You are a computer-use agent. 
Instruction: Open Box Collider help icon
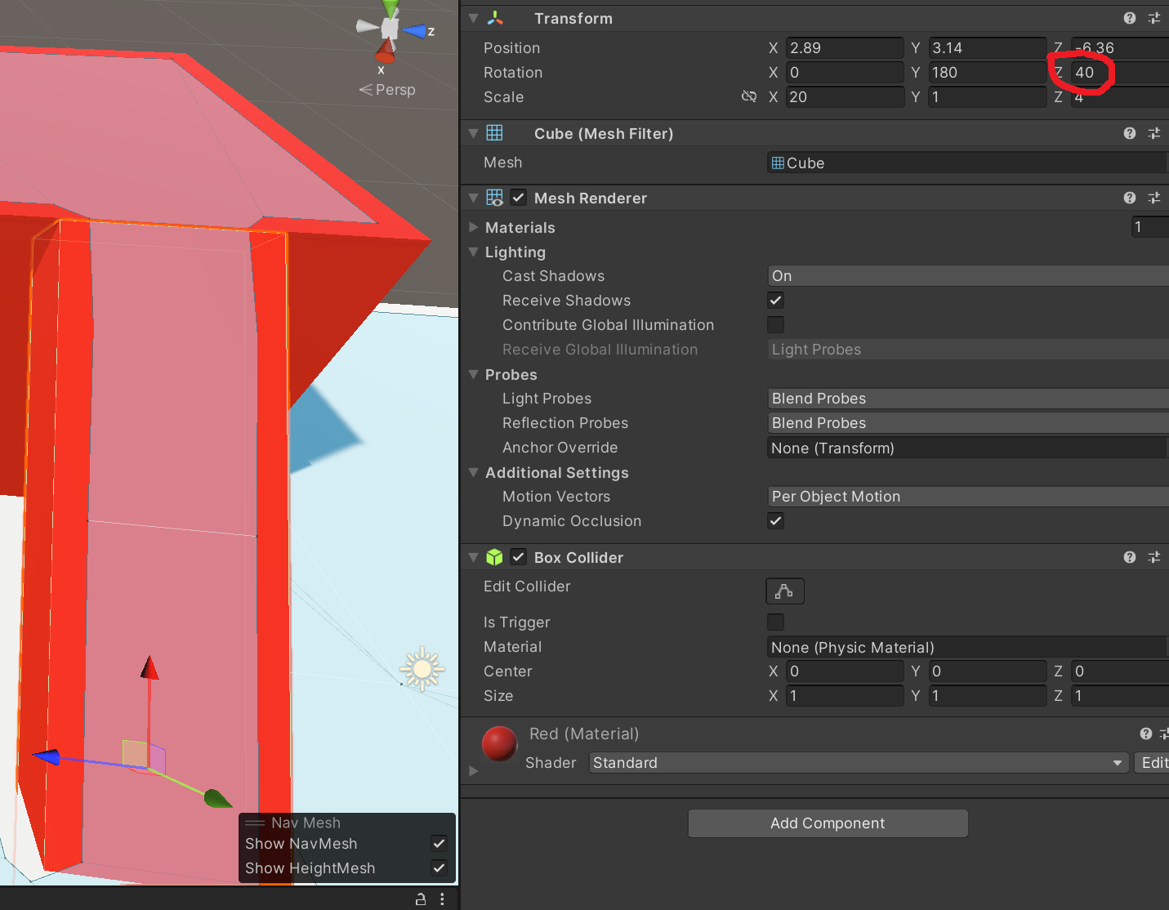point(1130,557)
